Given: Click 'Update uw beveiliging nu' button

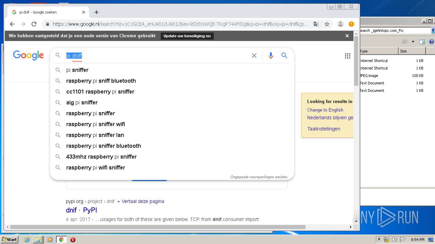Looking at the screenshot, I should click(187, 36).
